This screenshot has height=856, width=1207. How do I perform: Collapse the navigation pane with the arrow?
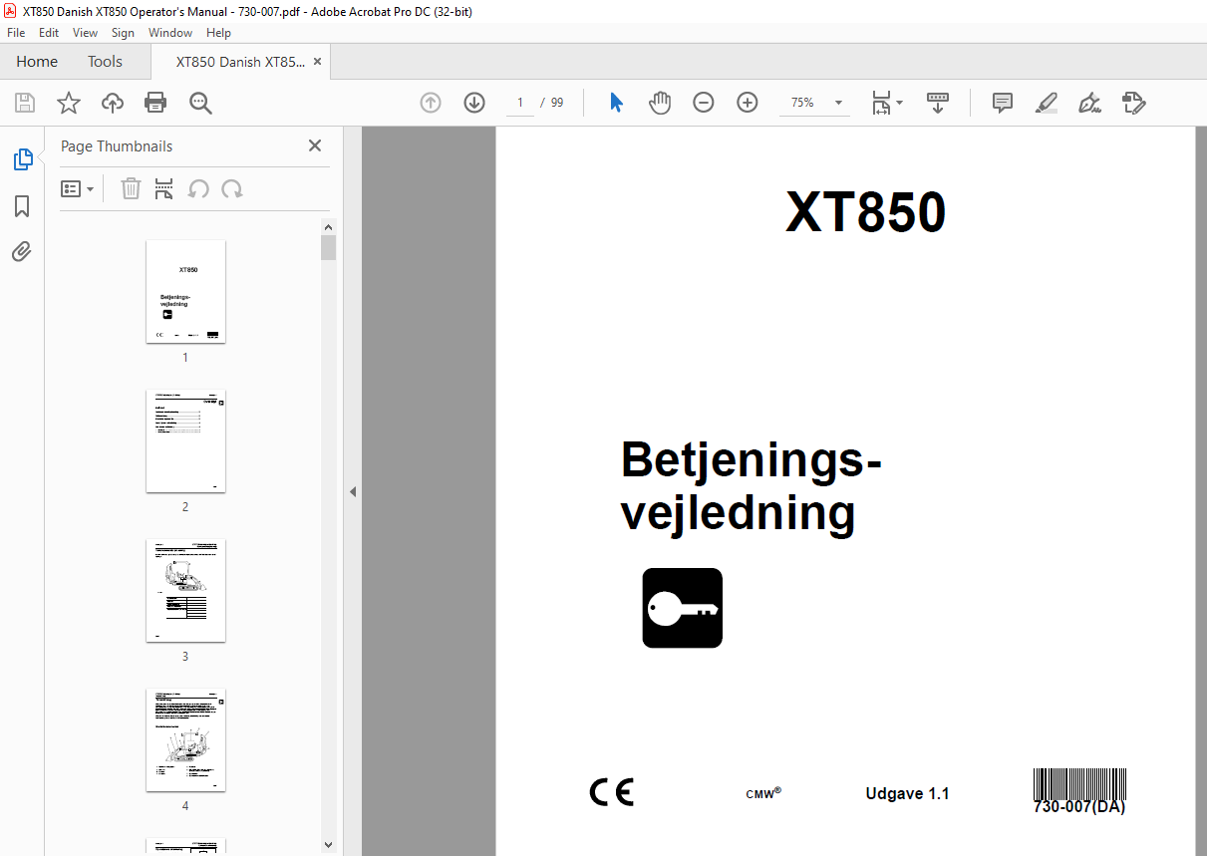tap(353, 491)
